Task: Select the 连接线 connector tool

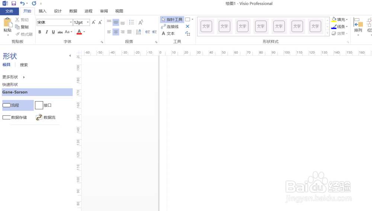Action: [170, 26]
